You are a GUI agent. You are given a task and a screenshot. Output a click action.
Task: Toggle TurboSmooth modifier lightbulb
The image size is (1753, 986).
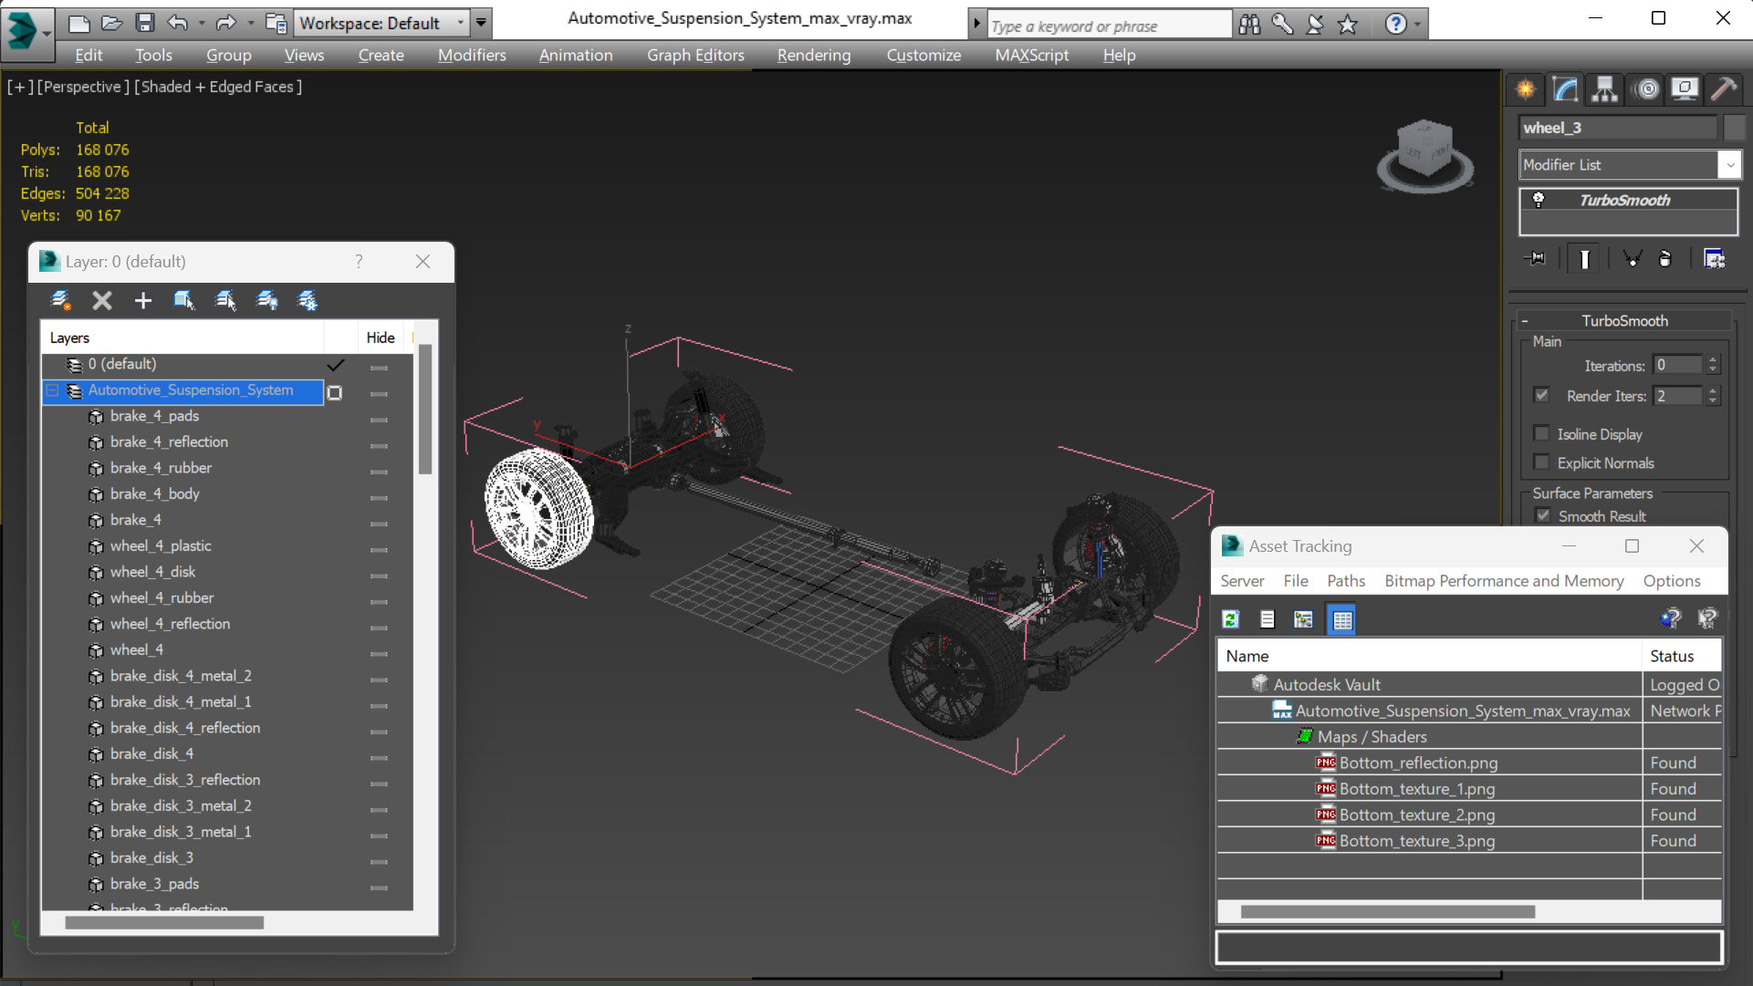[1539, 200]
